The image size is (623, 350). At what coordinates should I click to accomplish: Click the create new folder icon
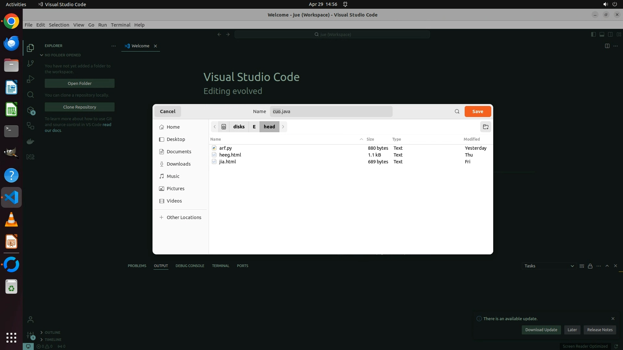coord(485,127)
